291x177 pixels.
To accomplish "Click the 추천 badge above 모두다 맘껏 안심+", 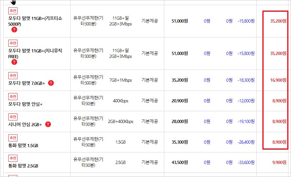I will pyautogui.click(x=13, y=97).
